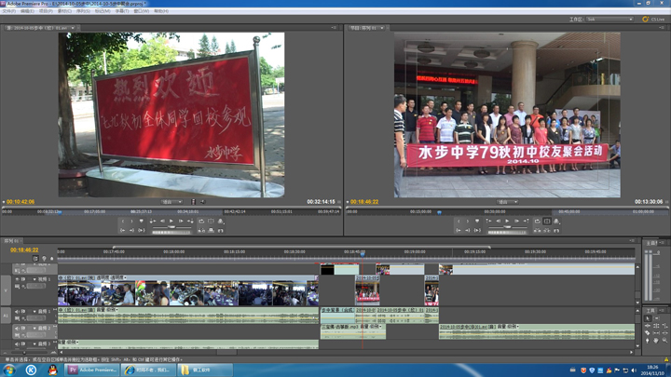The width and height of the screenshot is (671, 377).
Task: Open the 文件(F) menu
Action: (x=9, y=11)
